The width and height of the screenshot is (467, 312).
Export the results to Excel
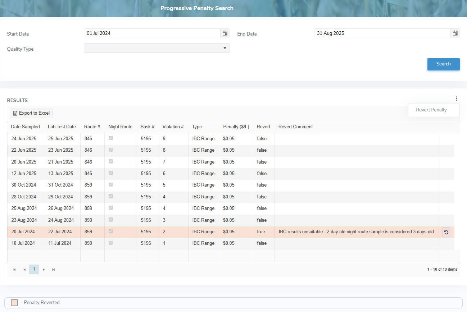31,113
